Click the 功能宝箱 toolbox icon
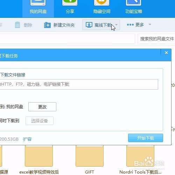 (x=134, y=2)
